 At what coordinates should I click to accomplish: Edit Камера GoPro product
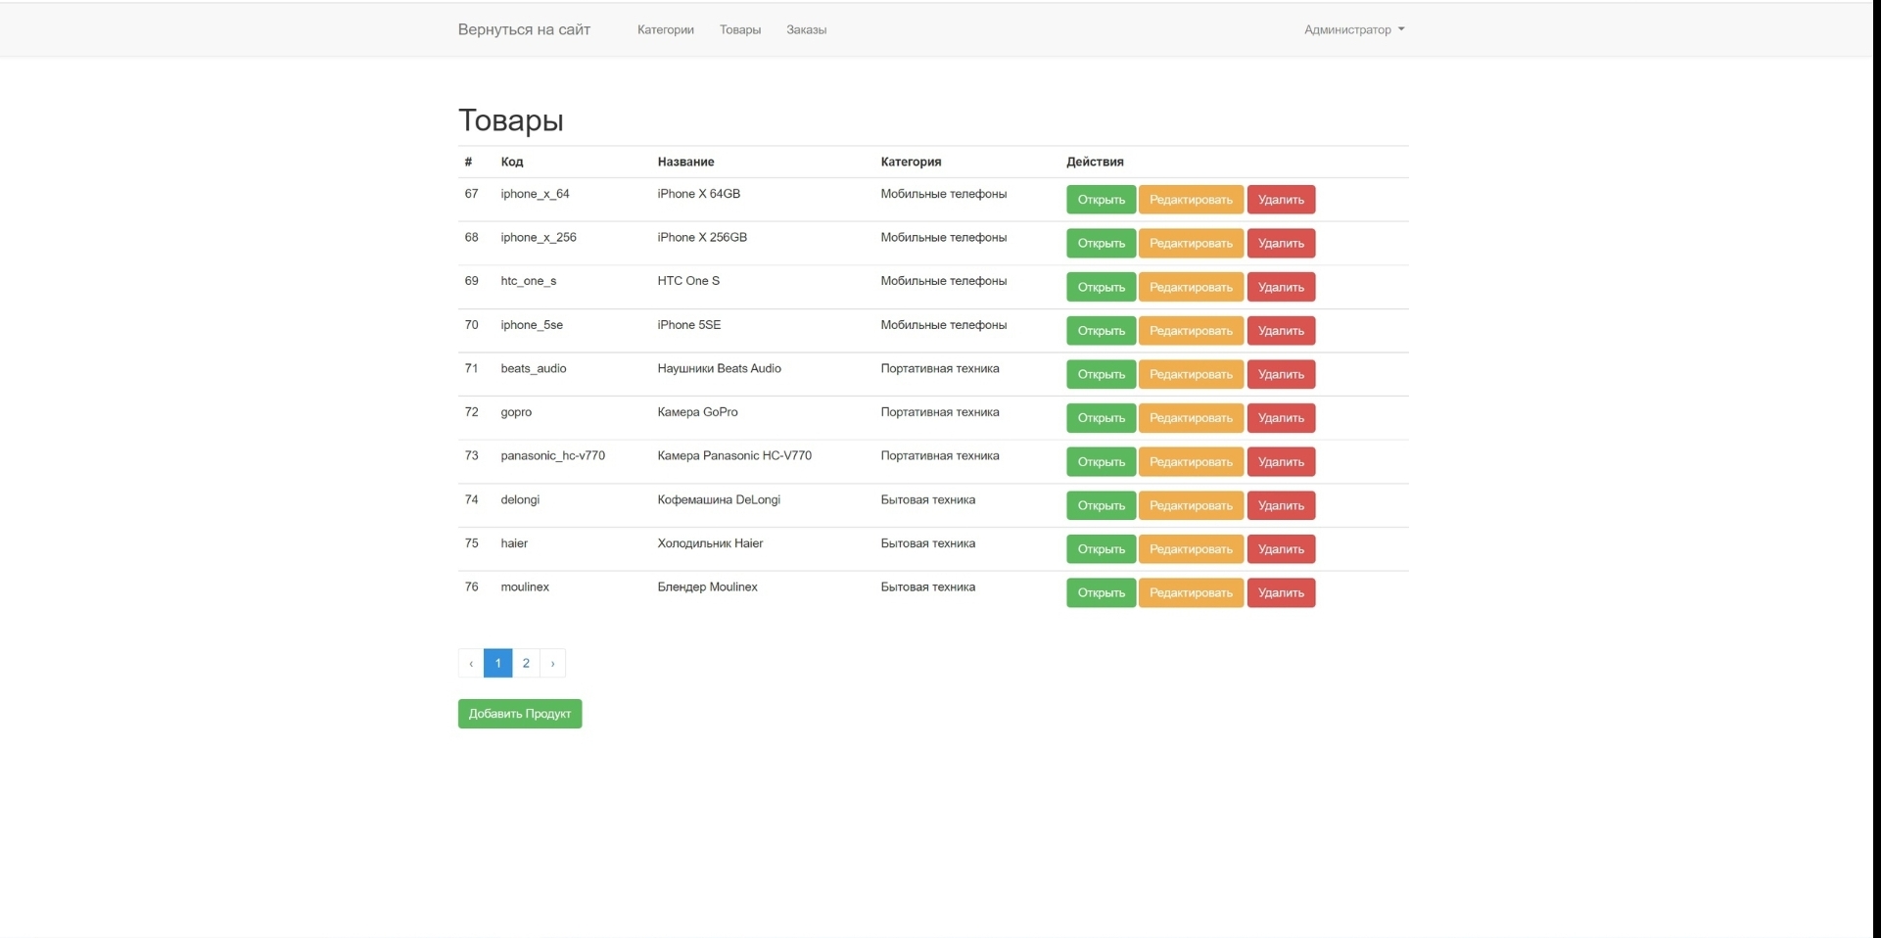coord(1191,418)
